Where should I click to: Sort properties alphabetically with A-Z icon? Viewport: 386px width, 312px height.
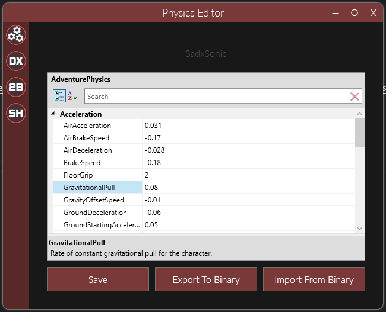72,96
